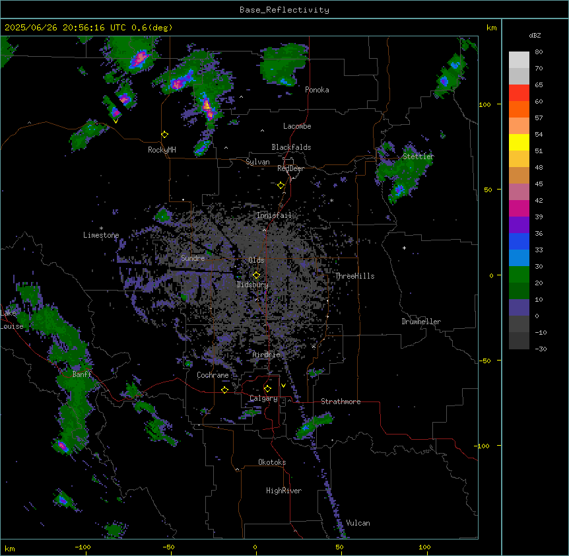This screenshot has width=569, height=556.
Task: Click the Limestone label
Action: pyautogui.click(x=101, y=235)
